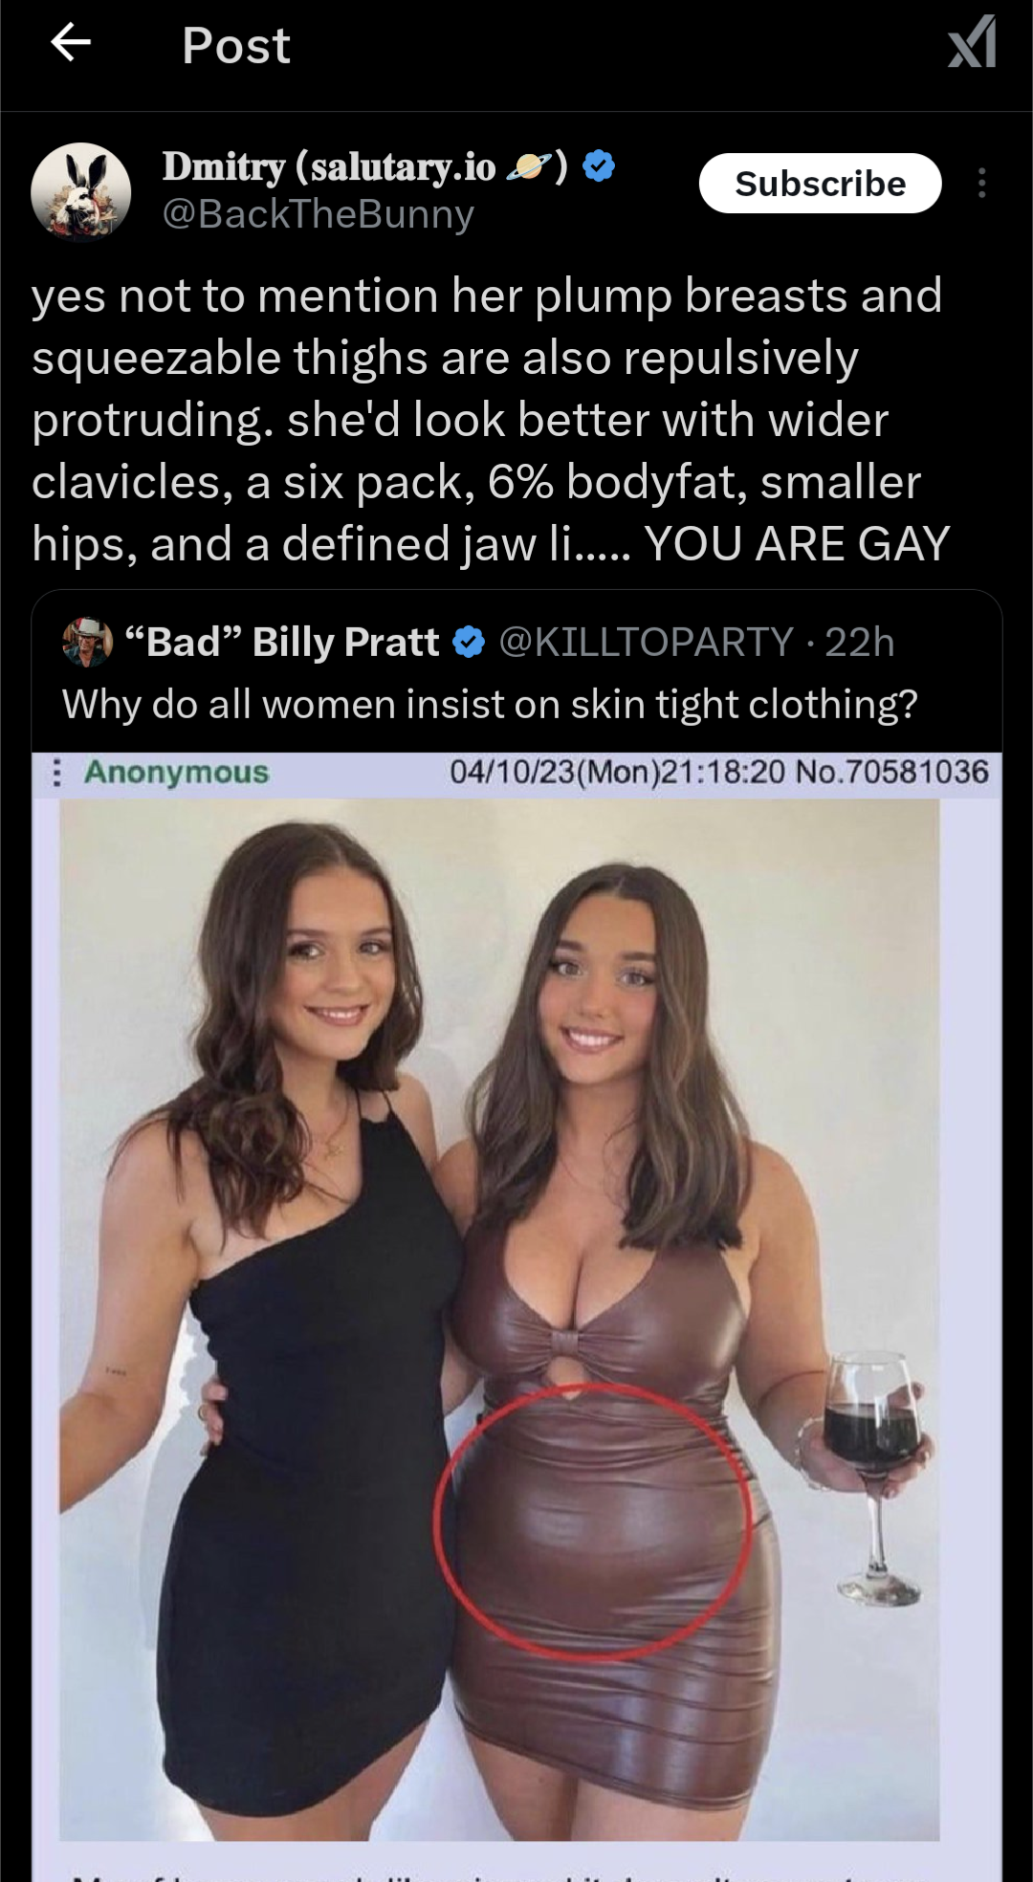The image size is (1033, 1882).
Task: Tap the No.70581036 post number
Action: 891,772
